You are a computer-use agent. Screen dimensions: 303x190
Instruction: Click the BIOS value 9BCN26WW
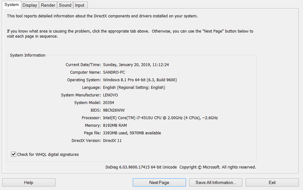(114, 110)
